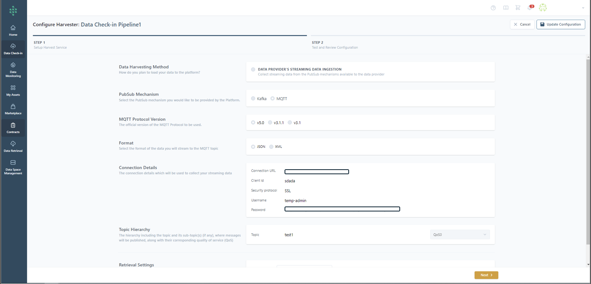This screenshot has height=284, width=591.
Task: Expand the QoS0 dropdown
Action: coord(460,234)
